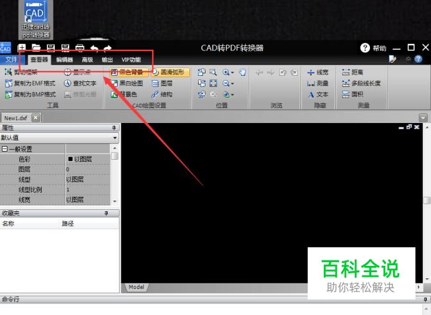Open the document tab list dropdown arrow

click(423, 118)
